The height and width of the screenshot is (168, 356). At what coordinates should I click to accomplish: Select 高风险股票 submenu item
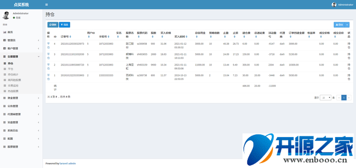[x=21, y=80]
